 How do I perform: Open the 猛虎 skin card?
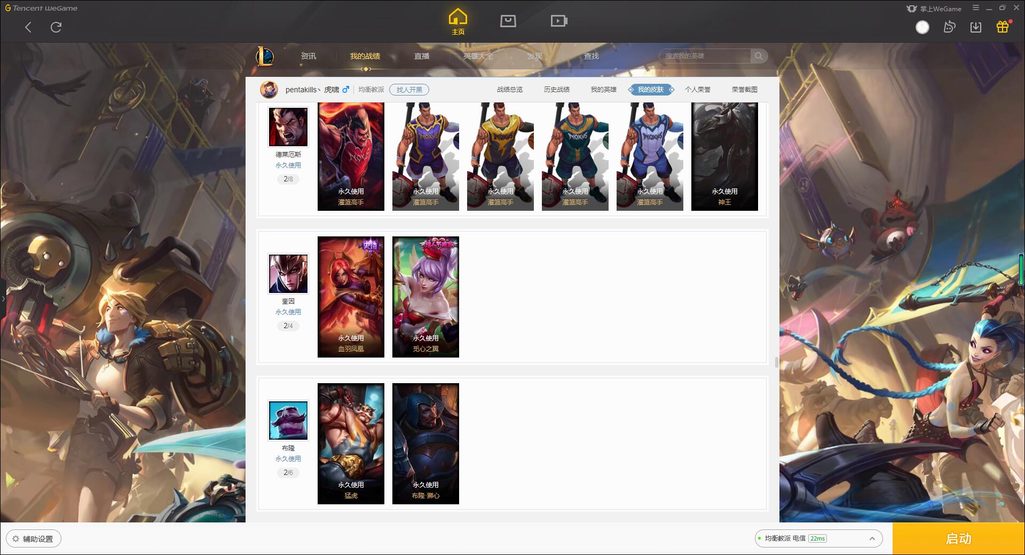pyautogui.click(x=351, y=443)
